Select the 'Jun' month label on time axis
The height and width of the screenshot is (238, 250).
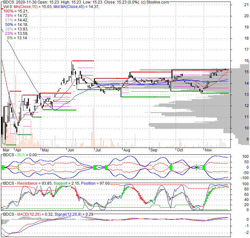click(x=71, y=150)
